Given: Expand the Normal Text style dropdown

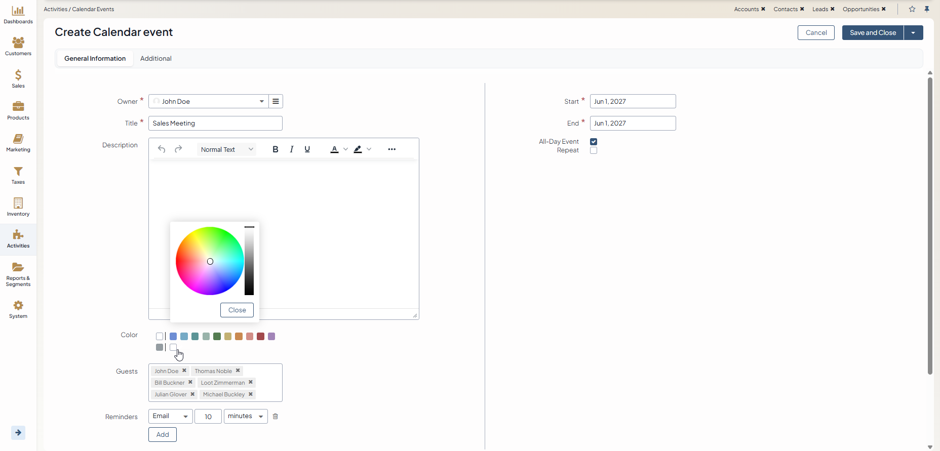Looking at the screenshot, I should click(226, 149).
